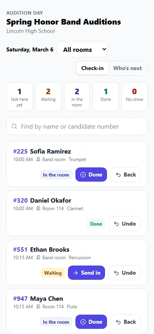Mark Sofia Ramirez as Done

coord(91,175)
